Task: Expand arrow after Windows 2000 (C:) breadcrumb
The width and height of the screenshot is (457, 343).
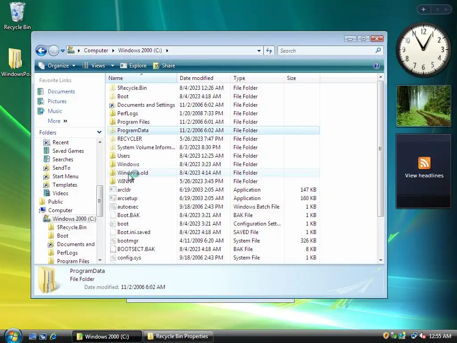Action: tap(167, 50)
